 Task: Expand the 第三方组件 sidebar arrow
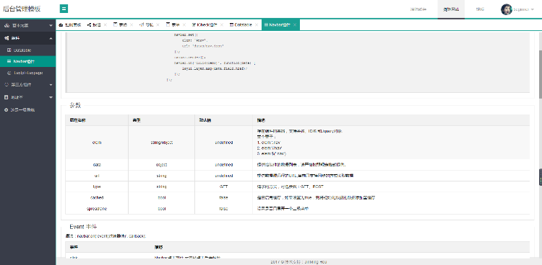(51, 85)
